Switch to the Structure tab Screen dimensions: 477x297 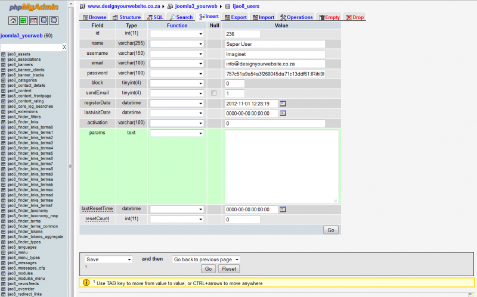pos(126,17)
